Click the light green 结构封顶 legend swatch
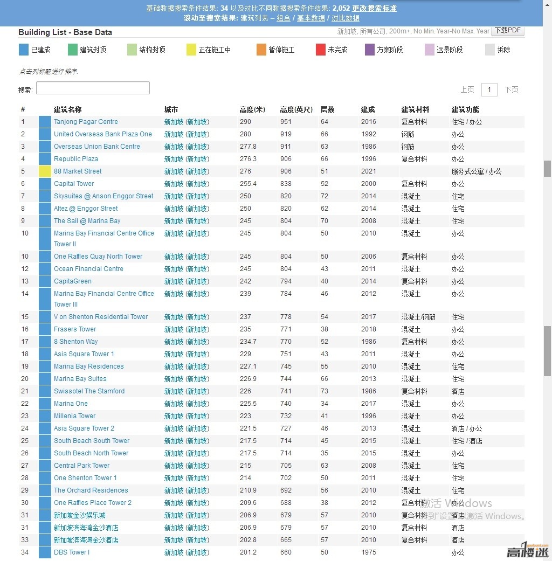The image size is (552, 561). (132, 50)
